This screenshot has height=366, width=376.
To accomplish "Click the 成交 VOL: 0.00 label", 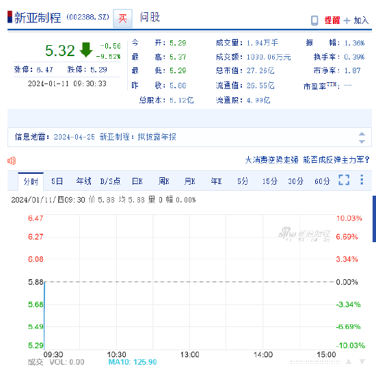I will (56, 362).
